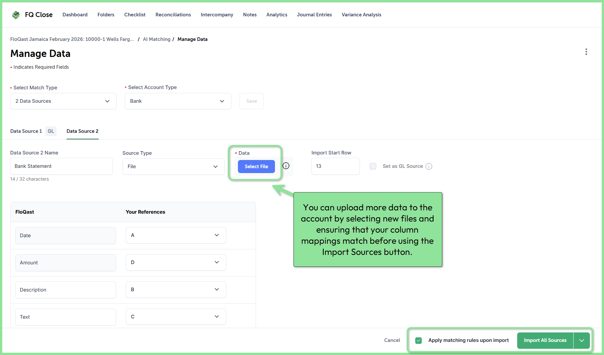This screenshot has height=355, width=604.
Task: Enable the Set as GL Source checkbox
Action: tap(373, 166)
